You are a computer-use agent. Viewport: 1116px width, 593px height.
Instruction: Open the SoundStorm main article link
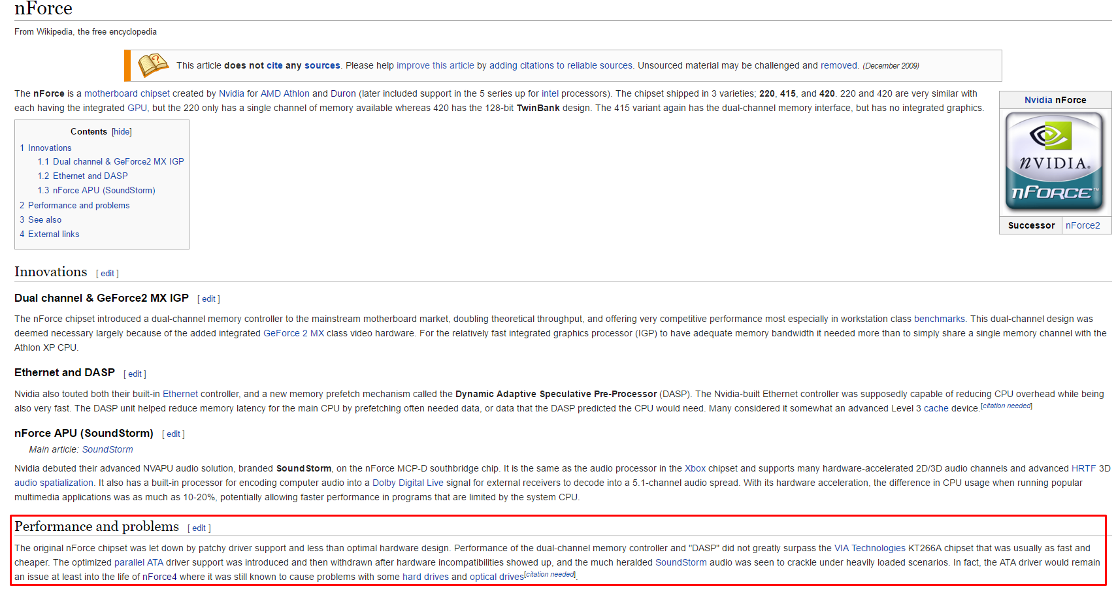click(107, 450)
